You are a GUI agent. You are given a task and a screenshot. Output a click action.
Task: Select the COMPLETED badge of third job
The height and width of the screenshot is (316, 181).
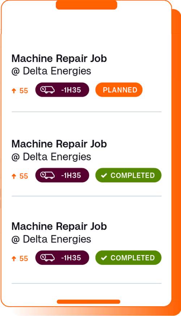coord(128,258)
